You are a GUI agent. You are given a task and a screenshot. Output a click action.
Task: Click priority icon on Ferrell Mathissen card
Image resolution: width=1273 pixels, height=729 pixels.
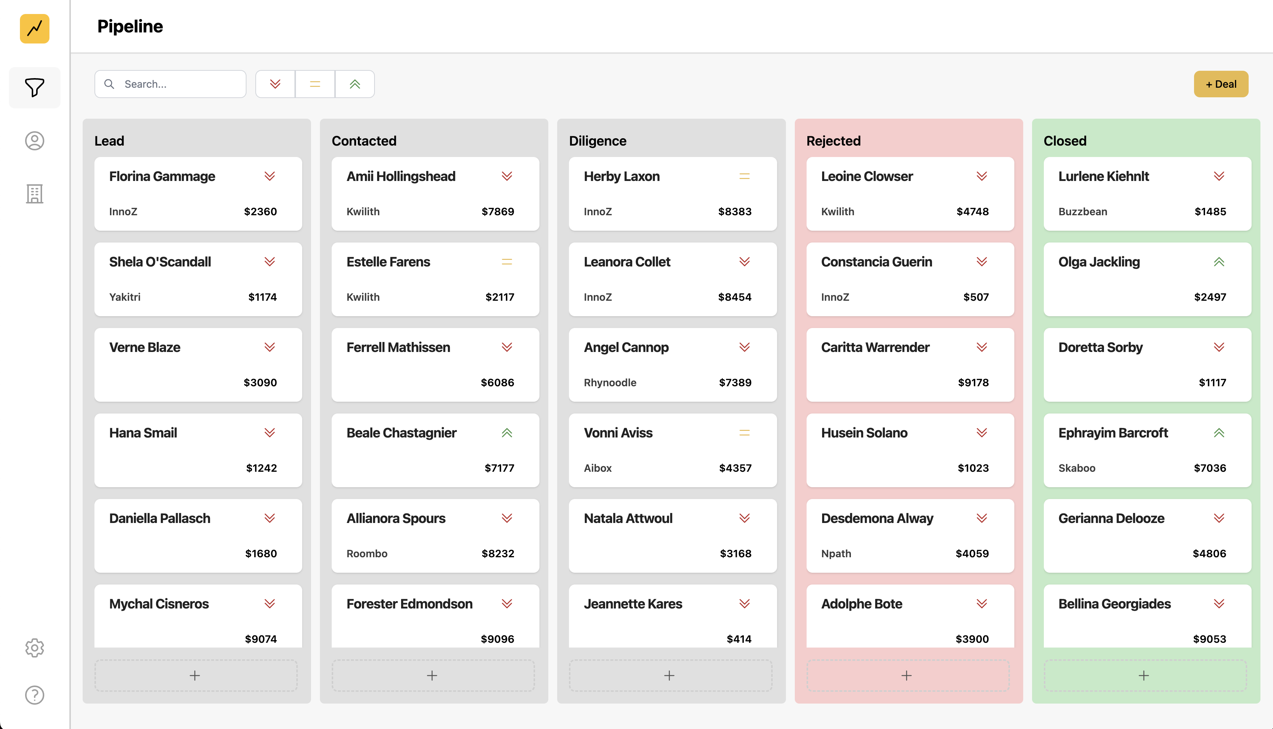click(x=507, y=348)
